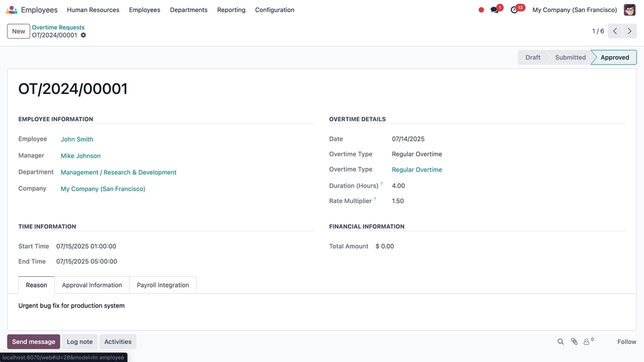Click the Employees app logo icon
The width and height of the screenshot is (644, 362).
tap(11, 10)
